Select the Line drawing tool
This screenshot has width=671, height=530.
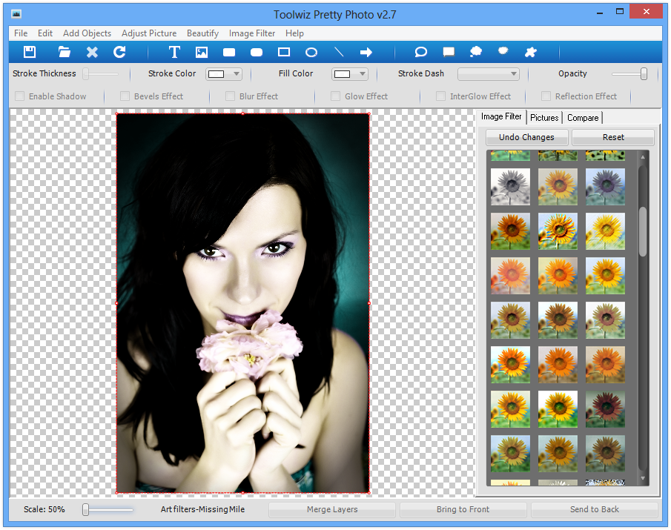tap(339, 52)
